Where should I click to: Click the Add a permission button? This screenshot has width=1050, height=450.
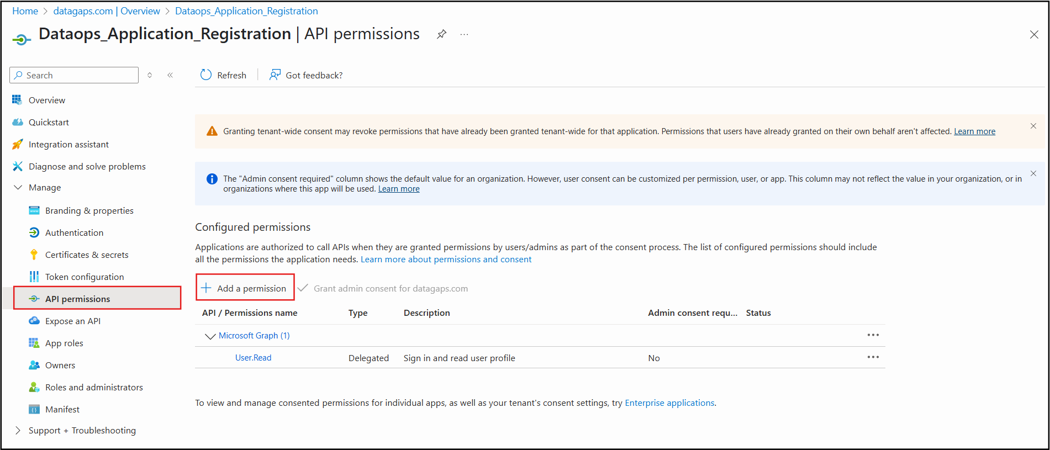(245, 288)
